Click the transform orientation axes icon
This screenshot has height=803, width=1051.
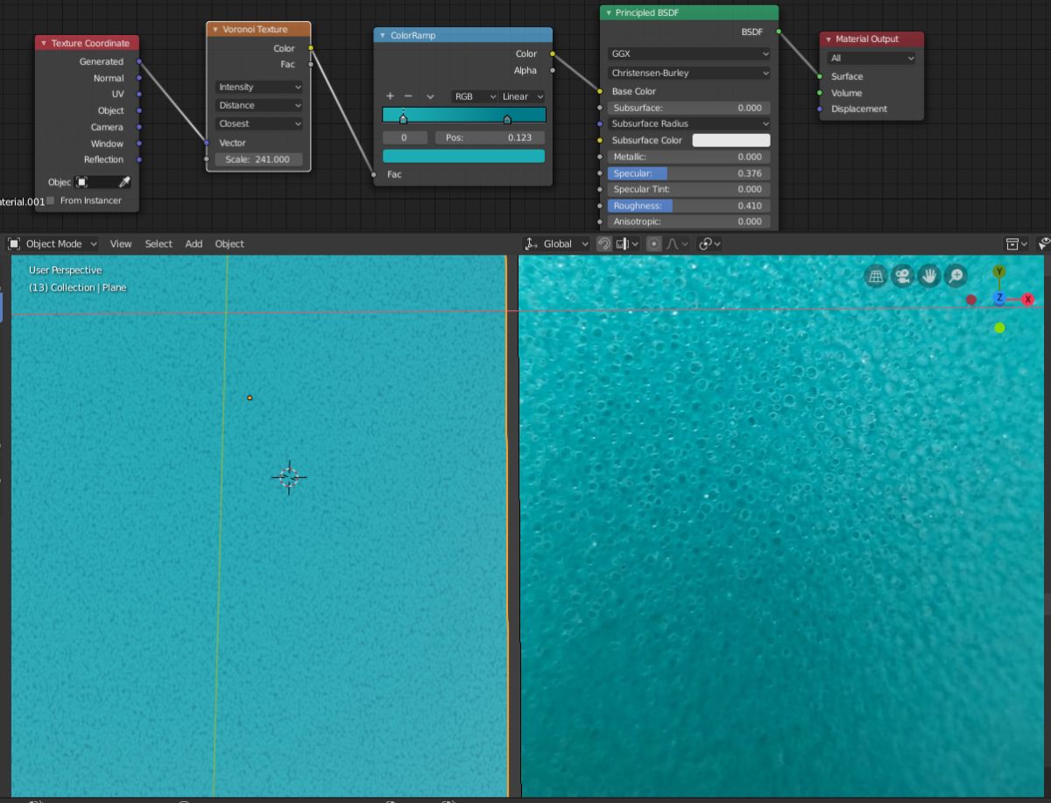(530, 243)
